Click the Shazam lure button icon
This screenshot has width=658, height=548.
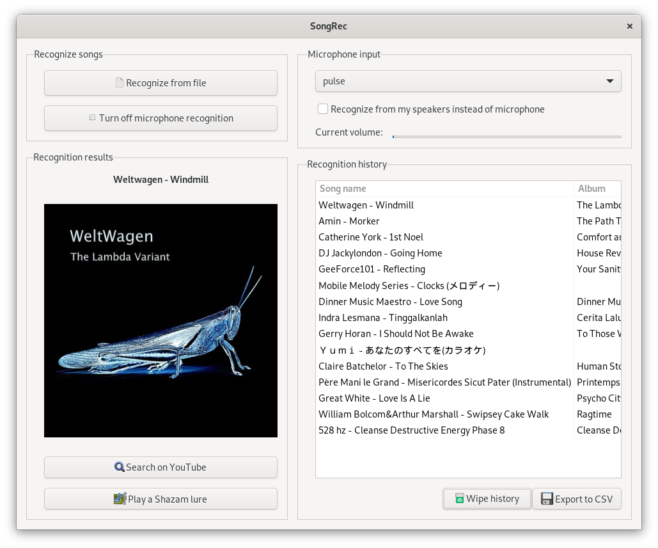click(x=120, y=499)
